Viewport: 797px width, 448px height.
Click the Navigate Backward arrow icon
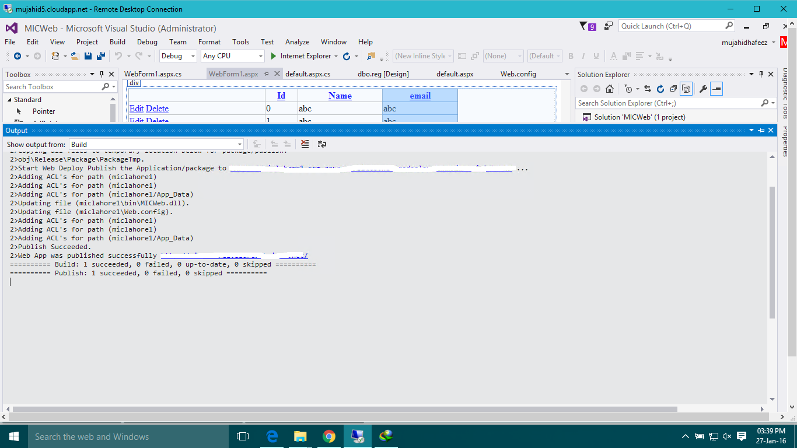pos(18,56)
